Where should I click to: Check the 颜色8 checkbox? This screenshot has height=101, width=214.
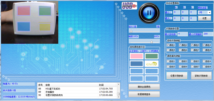(x=204, y=50)
